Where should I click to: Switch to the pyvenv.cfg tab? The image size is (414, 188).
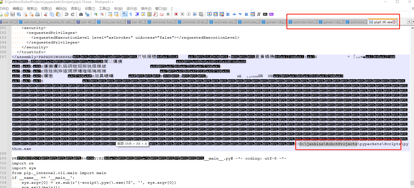click(329, 21)
